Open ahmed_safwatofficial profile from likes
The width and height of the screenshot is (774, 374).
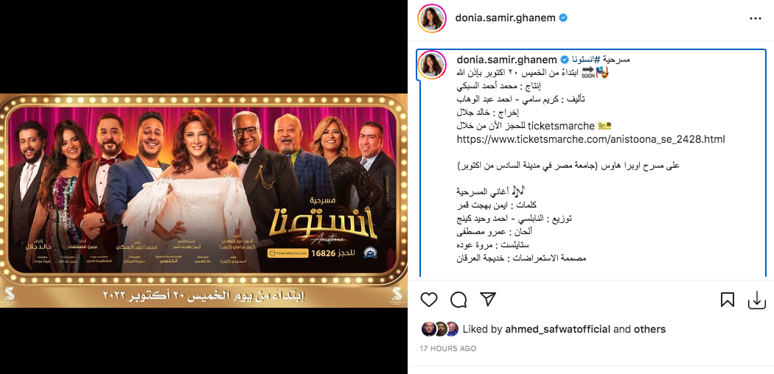point(558,329)
